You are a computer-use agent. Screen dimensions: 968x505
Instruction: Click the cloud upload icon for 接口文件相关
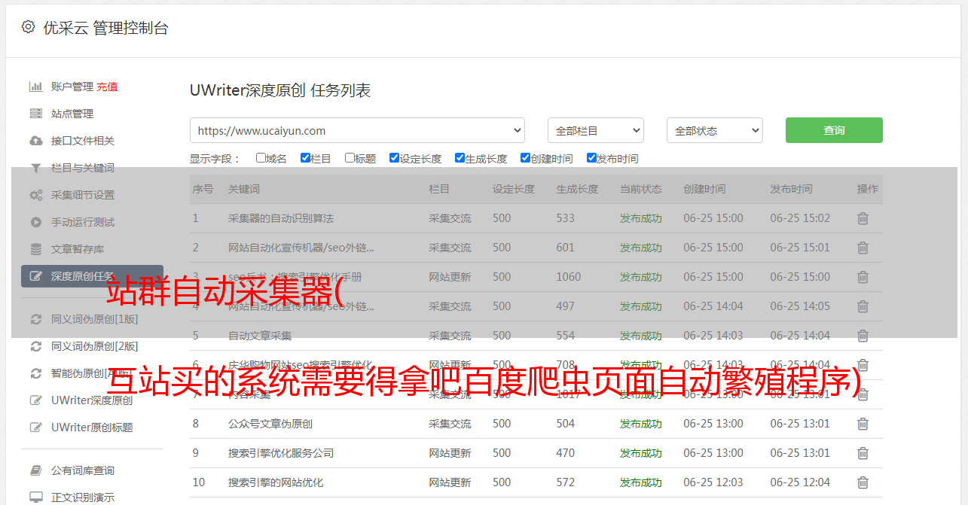click(35, 141)
